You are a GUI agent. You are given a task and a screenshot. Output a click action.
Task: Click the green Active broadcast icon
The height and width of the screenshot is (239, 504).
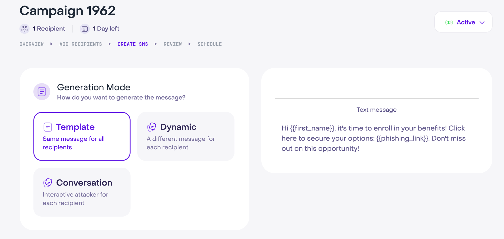tap(449, 22)
